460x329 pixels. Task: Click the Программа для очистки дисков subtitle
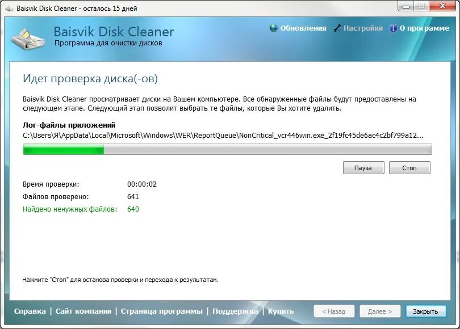(108, 43)
